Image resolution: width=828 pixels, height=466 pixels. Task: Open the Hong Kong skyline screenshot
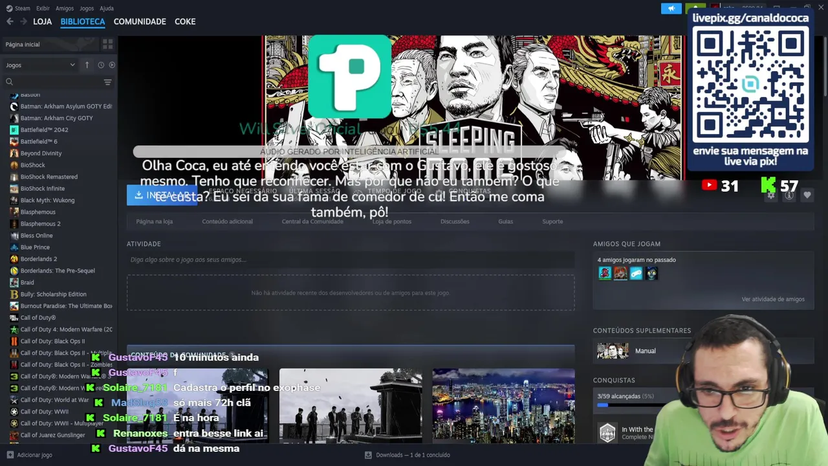pyautogui.click(x=503, y=405)
